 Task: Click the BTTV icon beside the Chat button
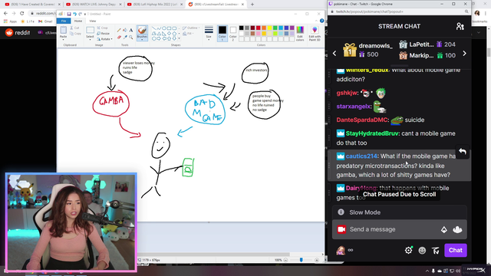(436, 250)
